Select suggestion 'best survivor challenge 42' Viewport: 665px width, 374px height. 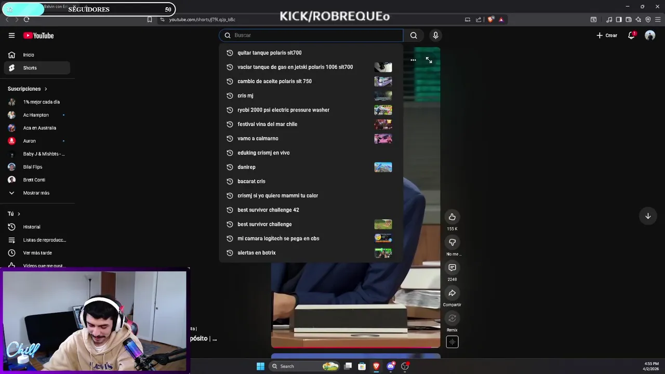tap(311, 210)
